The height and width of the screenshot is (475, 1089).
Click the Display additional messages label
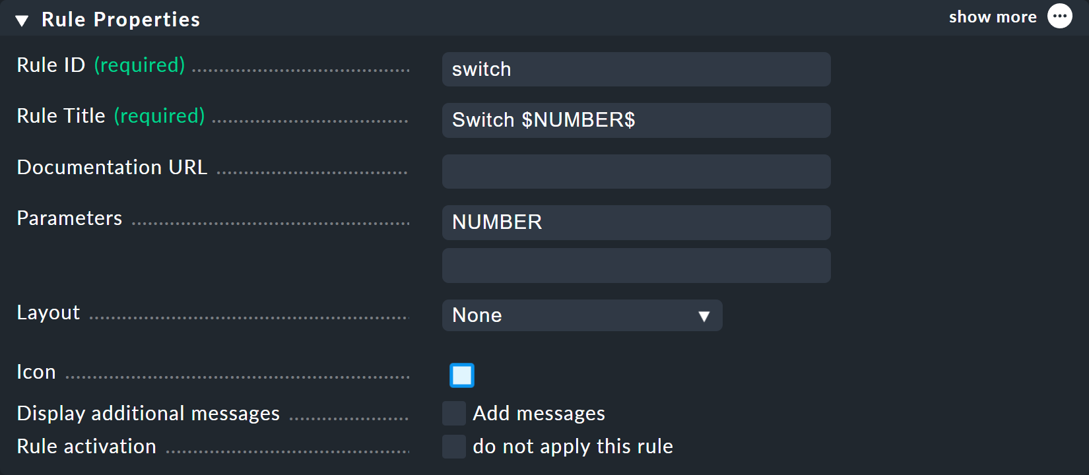(x=147, y=413)
